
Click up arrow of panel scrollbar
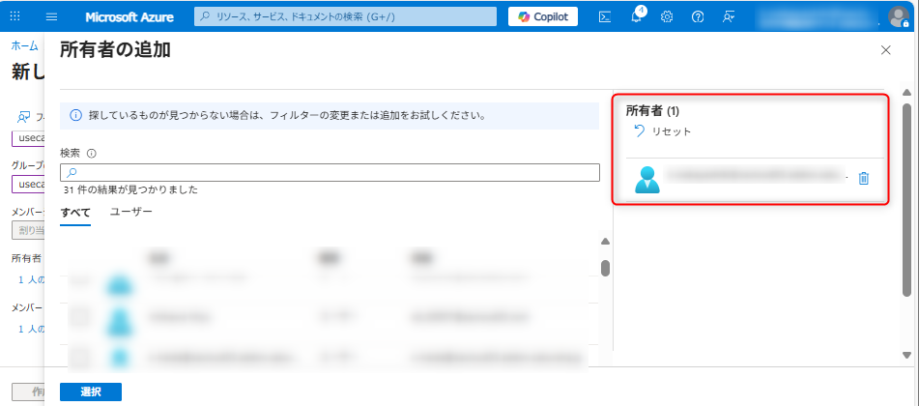[x=906, y=93]
